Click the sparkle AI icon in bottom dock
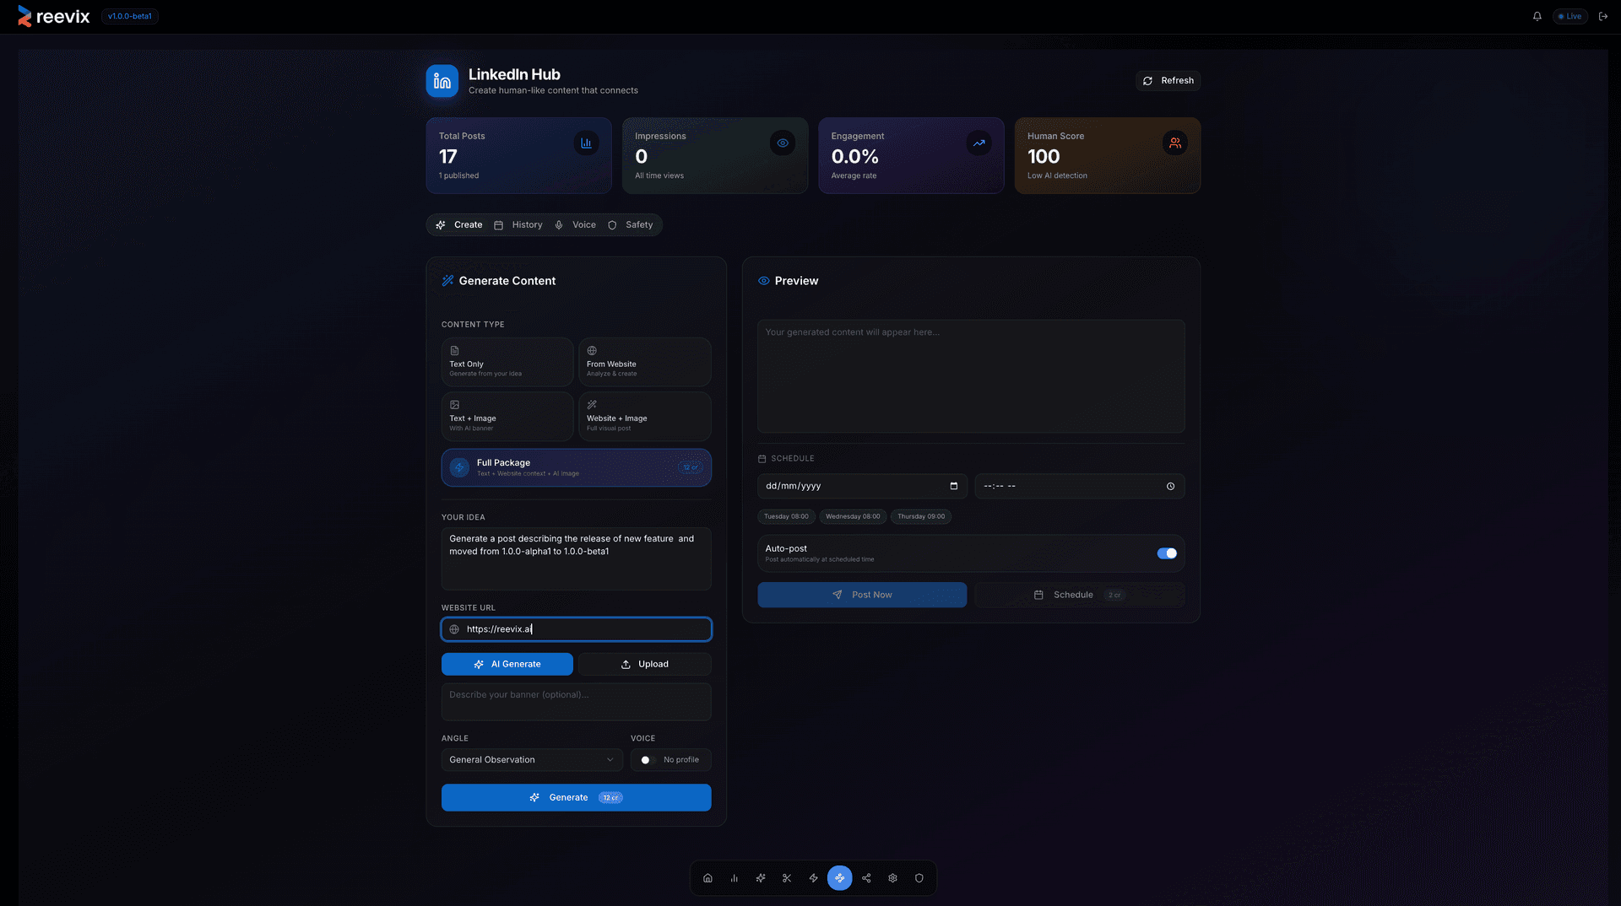Screen dimensions: 1621x906 (x=760, y=877)
